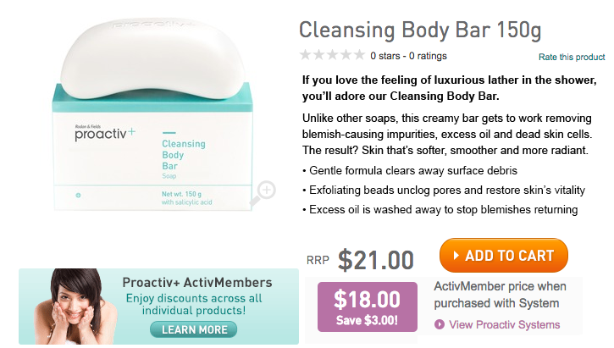Select the third rating star
Viewport: 614px width, 348px height.
click(x=332, y=55)
